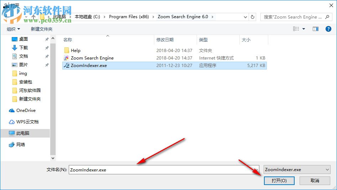The width and height of the screenshot is (337, 190).
Task: Click the 新建文件夹 toolbar button
Action: point(41,29)
